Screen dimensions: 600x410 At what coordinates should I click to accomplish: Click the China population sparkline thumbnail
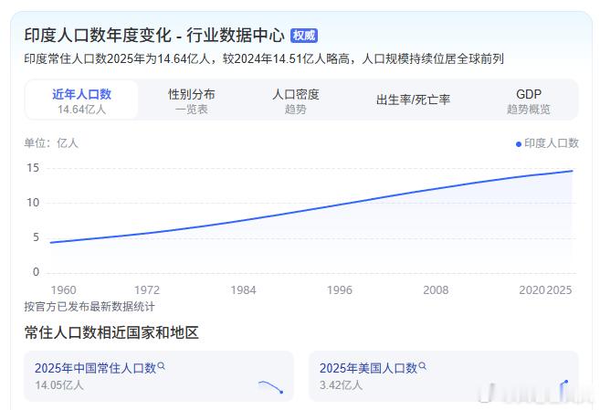tap(271, 386)
